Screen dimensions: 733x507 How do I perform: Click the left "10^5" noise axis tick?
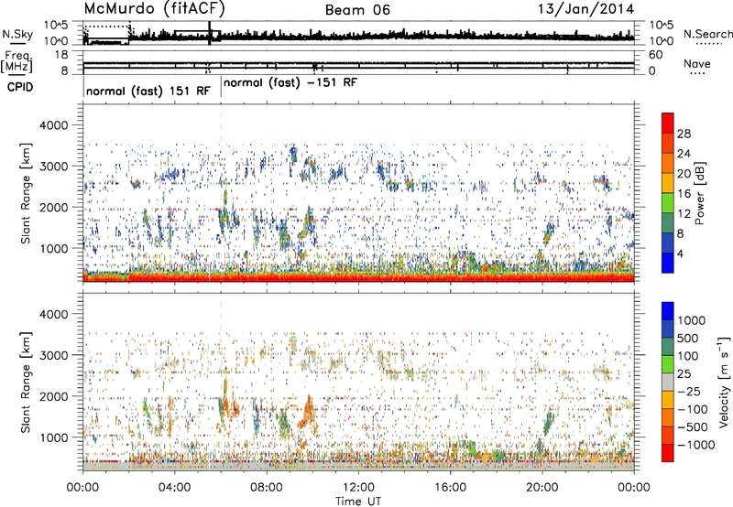[x=56, y=26]
